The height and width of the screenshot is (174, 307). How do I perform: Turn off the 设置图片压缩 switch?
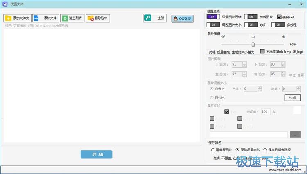pos(213,17)
